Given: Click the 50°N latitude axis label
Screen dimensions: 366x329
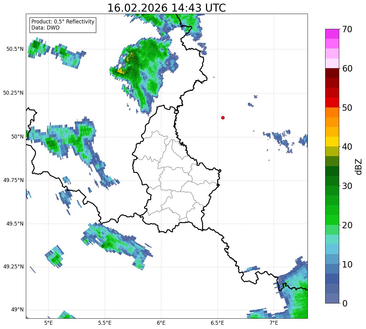Looking at the screenshot, I should [x=17, y=137].
